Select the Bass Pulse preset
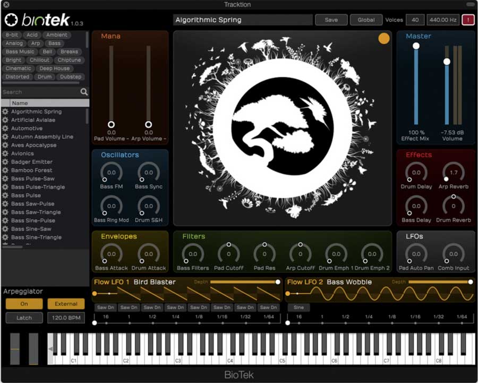Screen dimensions: 478x383 coord(26,195)
